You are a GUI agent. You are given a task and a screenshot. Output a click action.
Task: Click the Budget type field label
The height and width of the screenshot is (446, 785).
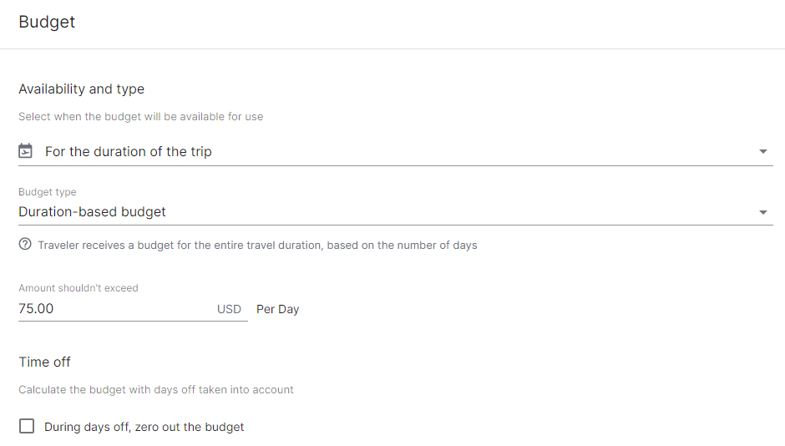click(48, 192)
